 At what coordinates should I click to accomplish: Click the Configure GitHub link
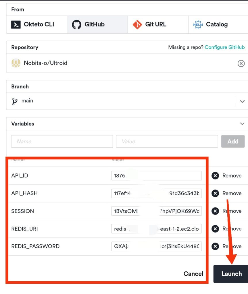pyautogui.click(x=224, y=47)
